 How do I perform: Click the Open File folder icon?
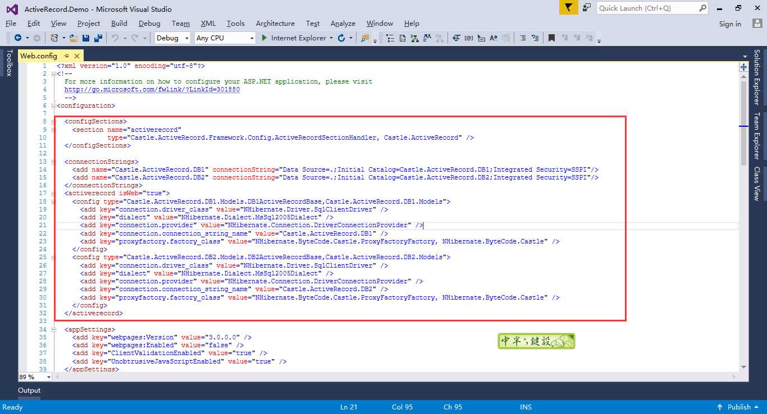(x=73, y=38)
